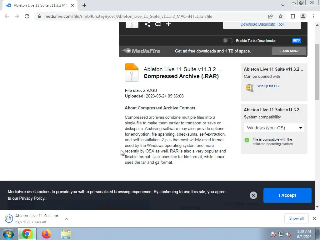Click the MediaFire share icon
This screenshot has width=320, height=240.
tap(147, 24)
